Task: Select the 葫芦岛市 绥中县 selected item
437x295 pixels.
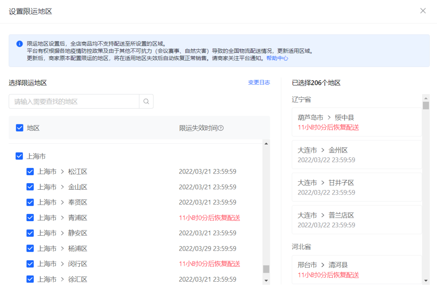Action: pos(356,122)
